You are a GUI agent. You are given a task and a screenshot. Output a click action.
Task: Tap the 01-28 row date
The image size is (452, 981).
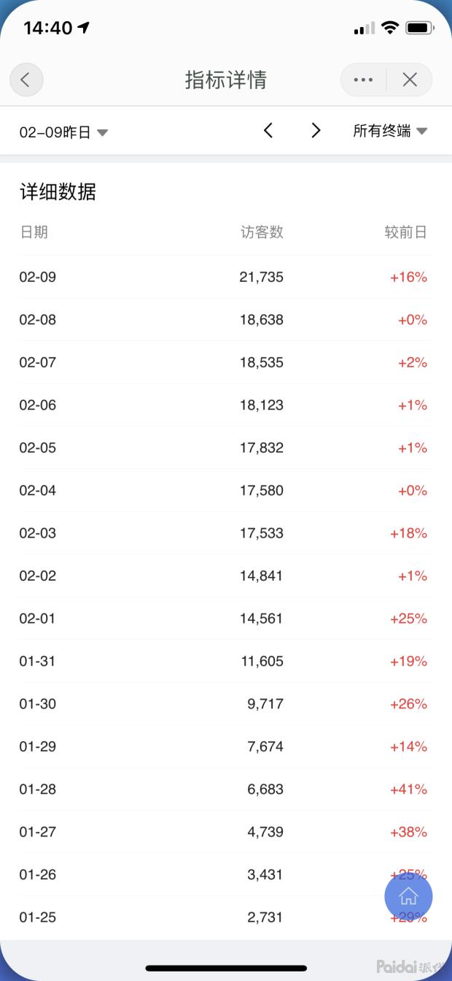pyautogui.click(x=38, y=789)
